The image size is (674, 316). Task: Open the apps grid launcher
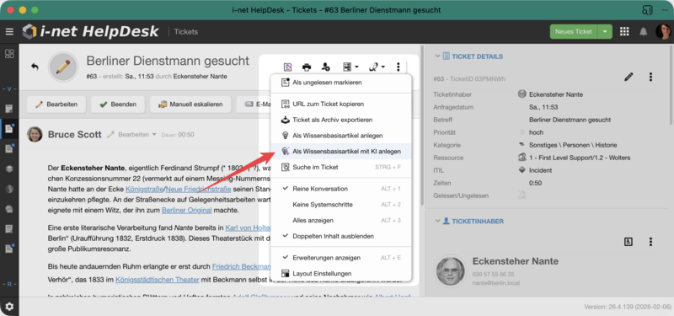pos(624,32)
